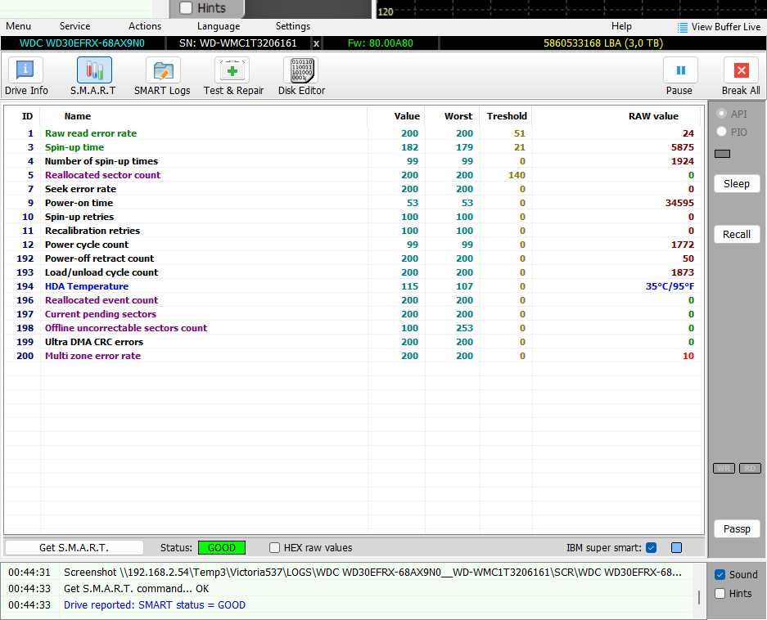Select the PIO radio button

[721, 132]
